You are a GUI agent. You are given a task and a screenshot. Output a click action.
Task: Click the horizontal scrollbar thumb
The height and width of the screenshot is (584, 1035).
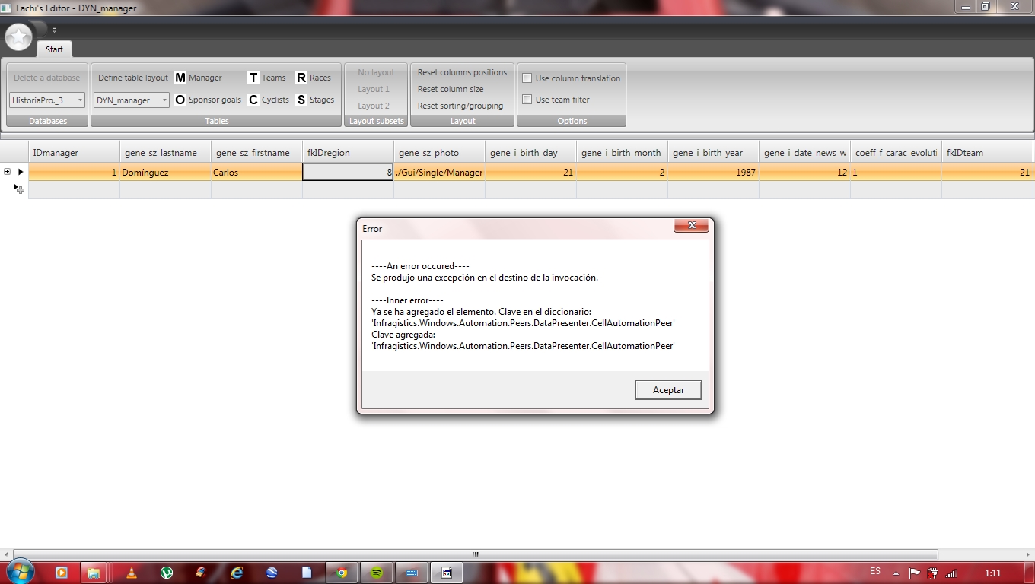point(476,554)
